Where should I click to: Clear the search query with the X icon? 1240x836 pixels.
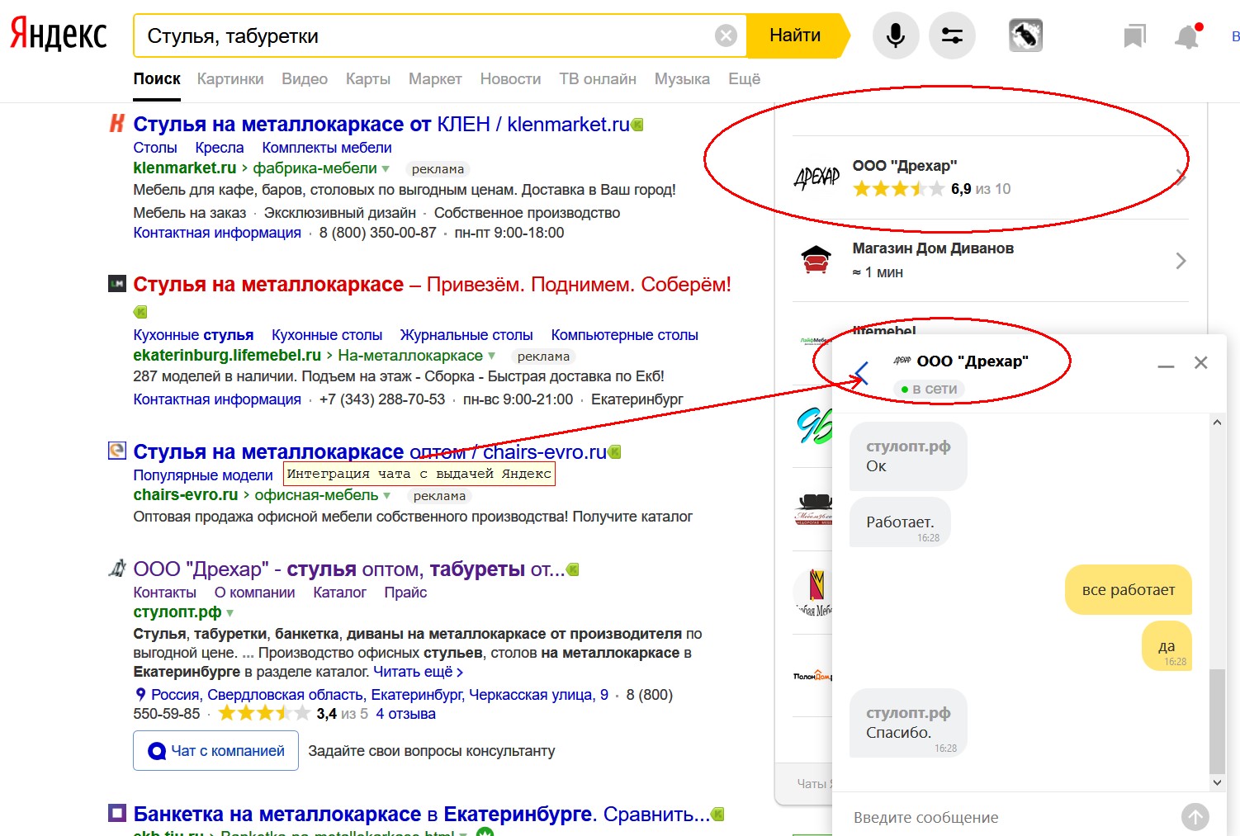click(726, 35)
